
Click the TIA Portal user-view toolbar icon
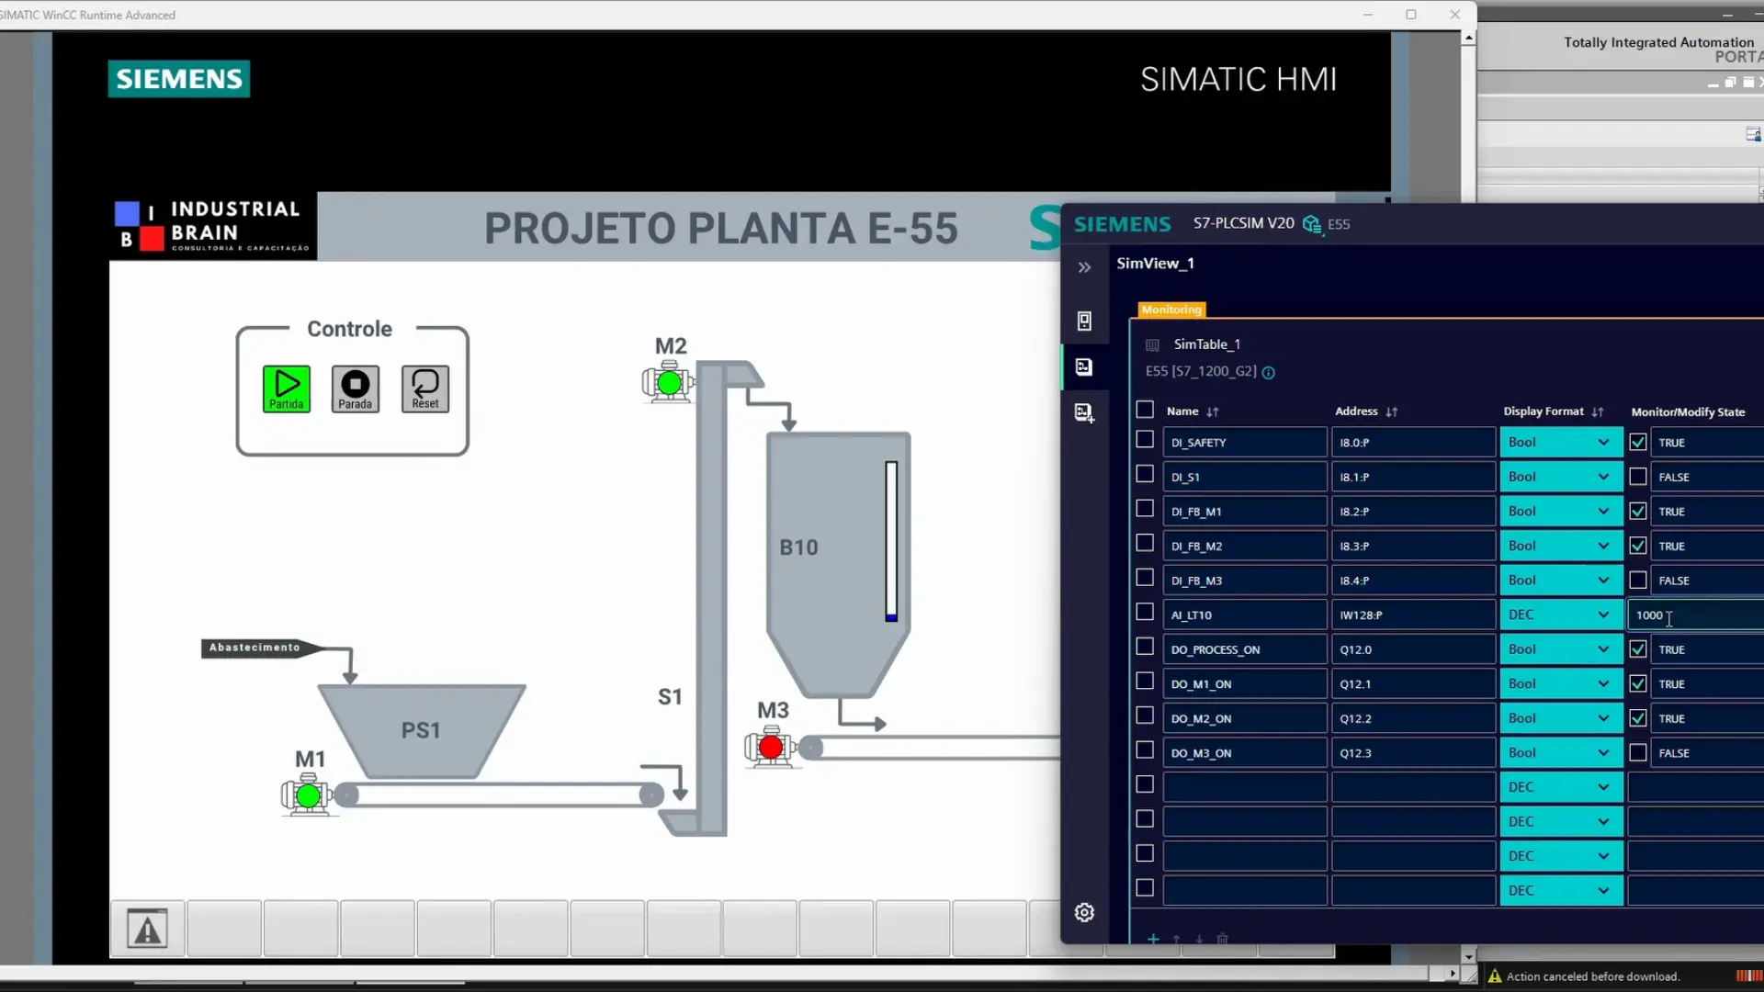(1753, 135)
